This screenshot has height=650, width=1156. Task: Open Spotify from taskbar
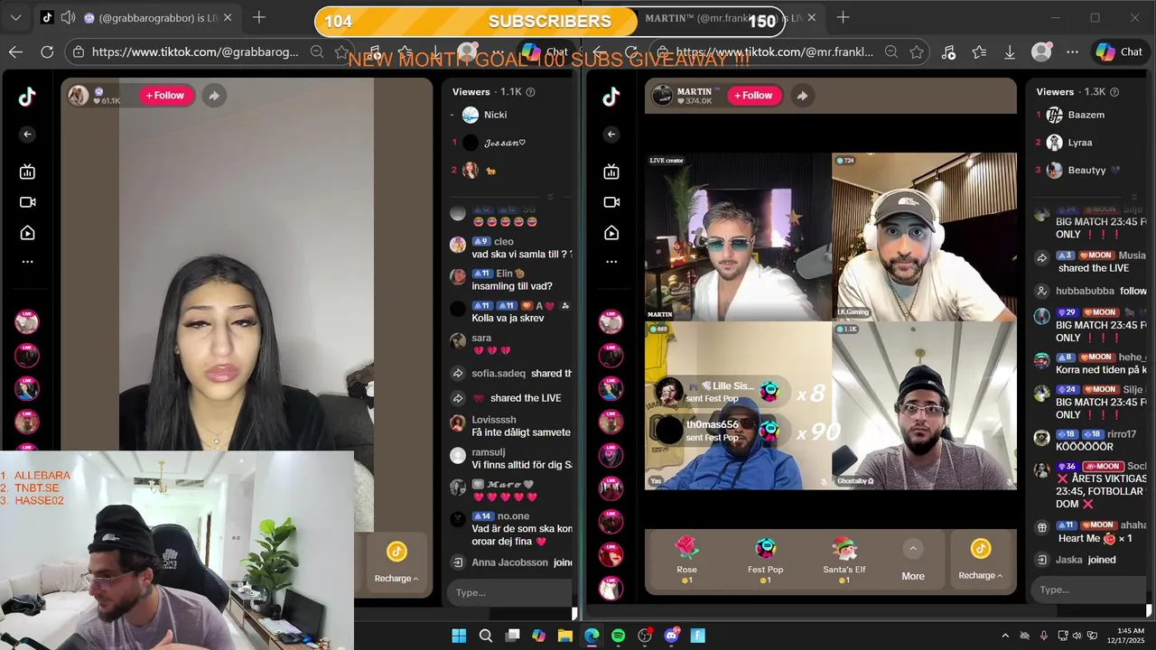pos(618,636)
